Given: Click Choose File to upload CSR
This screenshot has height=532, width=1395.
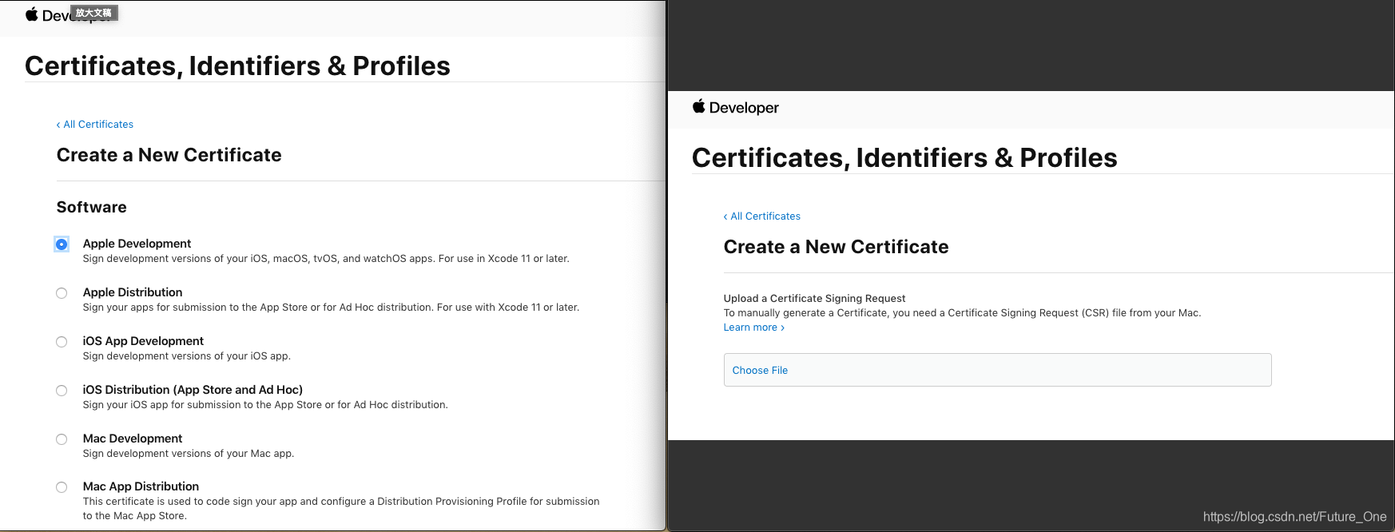Looking at the screenshot, I should (x=997, y=370).
